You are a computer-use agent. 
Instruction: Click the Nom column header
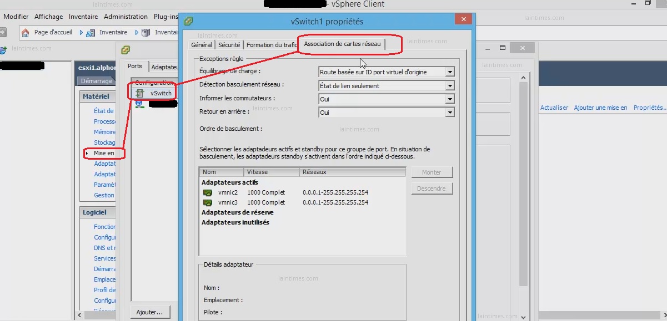(222, 172)
